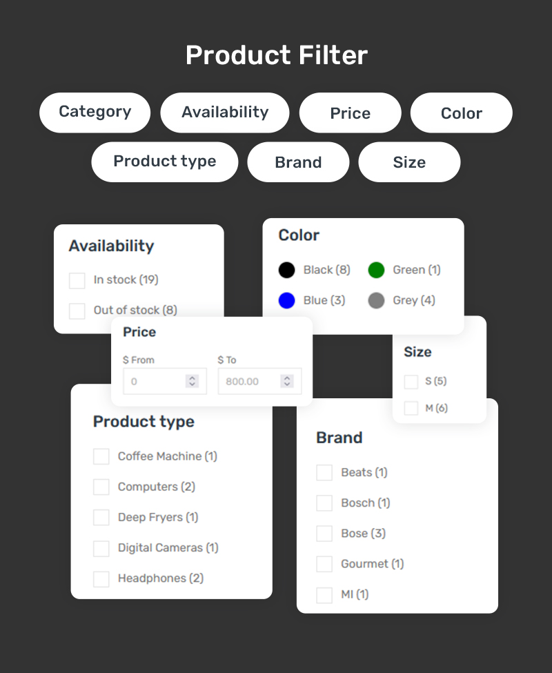Tick the Coffee Machine checkbox

tap(101, 456)
